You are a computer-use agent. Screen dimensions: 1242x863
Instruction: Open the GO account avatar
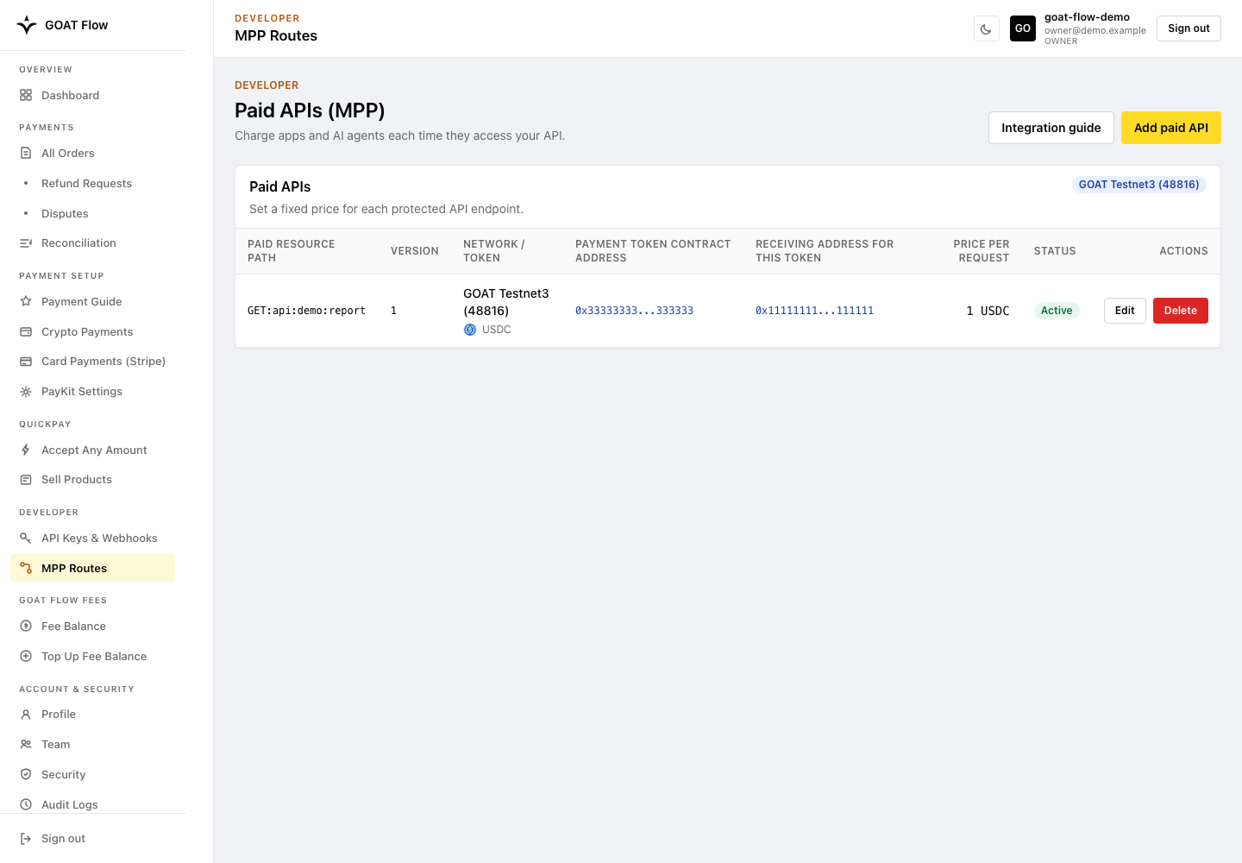pos(1023,28)
